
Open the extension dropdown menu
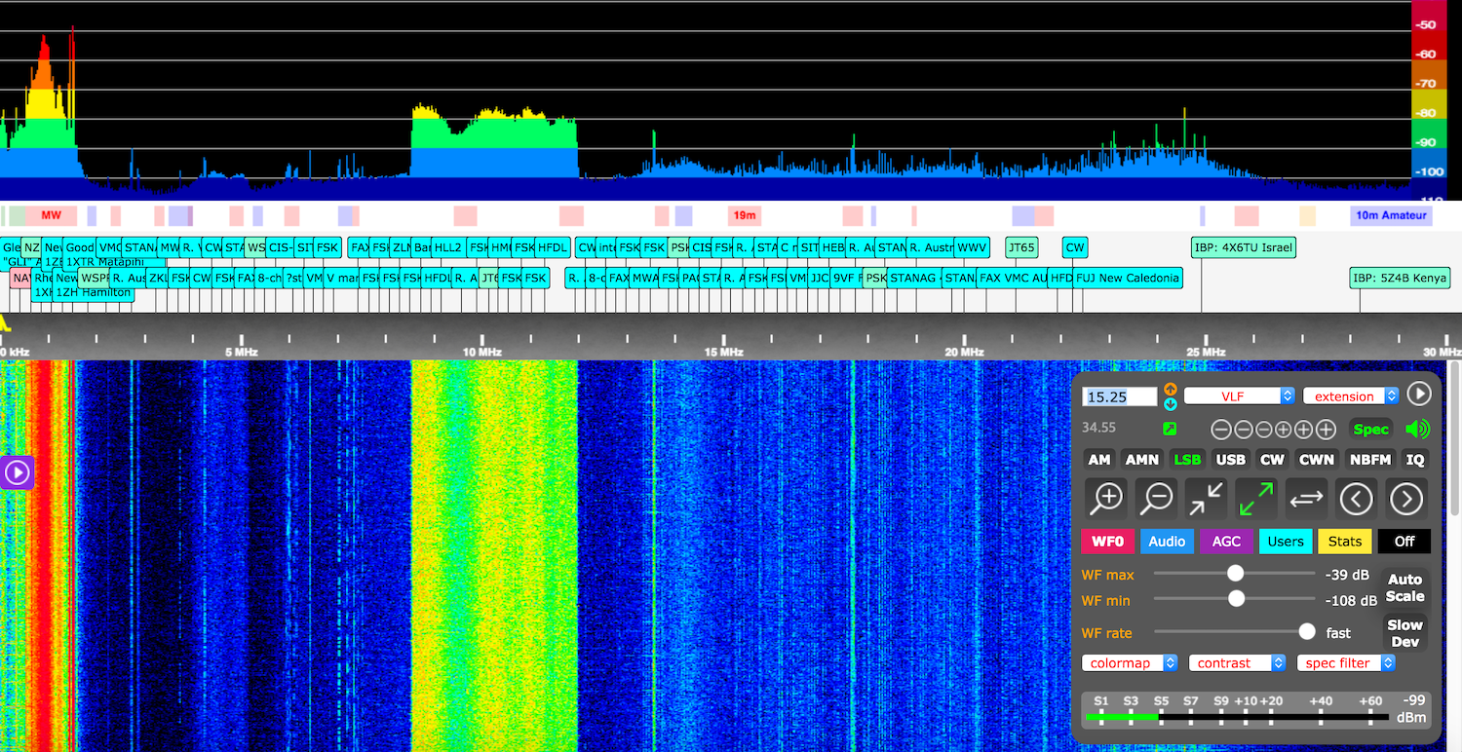1350,395
